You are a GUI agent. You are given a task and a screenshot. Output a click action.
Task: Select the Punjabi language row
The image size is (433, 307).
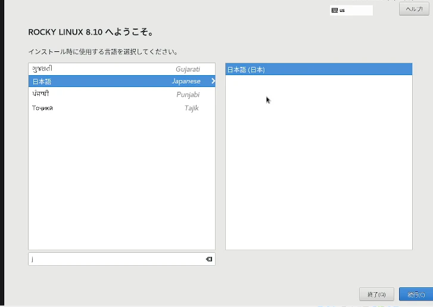(x=122, y=94)
